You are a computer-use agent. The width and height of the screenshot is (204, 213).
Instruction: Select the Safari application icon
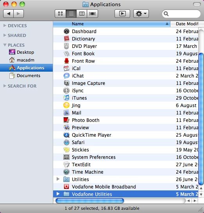(66, 143)
